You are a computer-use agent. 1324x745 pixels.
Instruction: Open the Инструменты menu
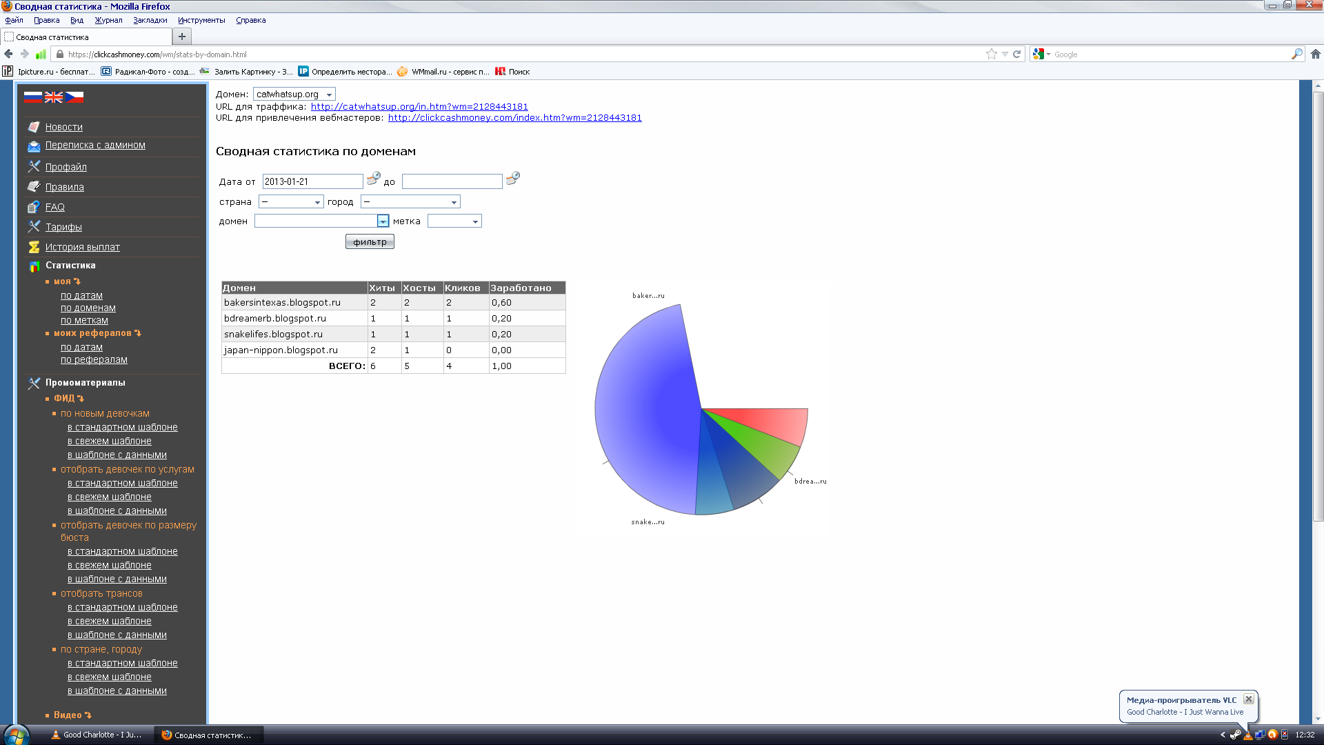(201, 20)
